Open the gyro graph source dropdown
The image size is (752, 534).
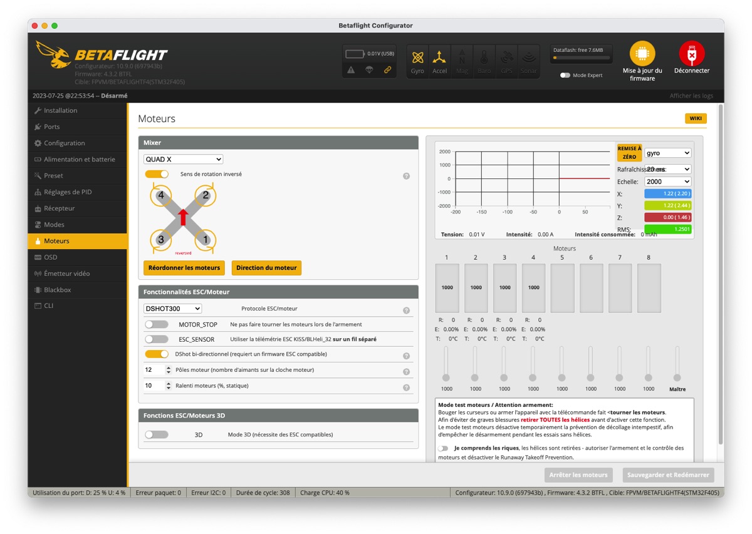[668, 153]
